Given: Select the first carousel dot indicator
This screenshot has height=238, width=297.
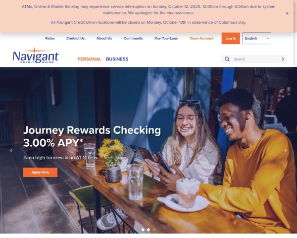Looking at the screenshot, I should [143, 230].
